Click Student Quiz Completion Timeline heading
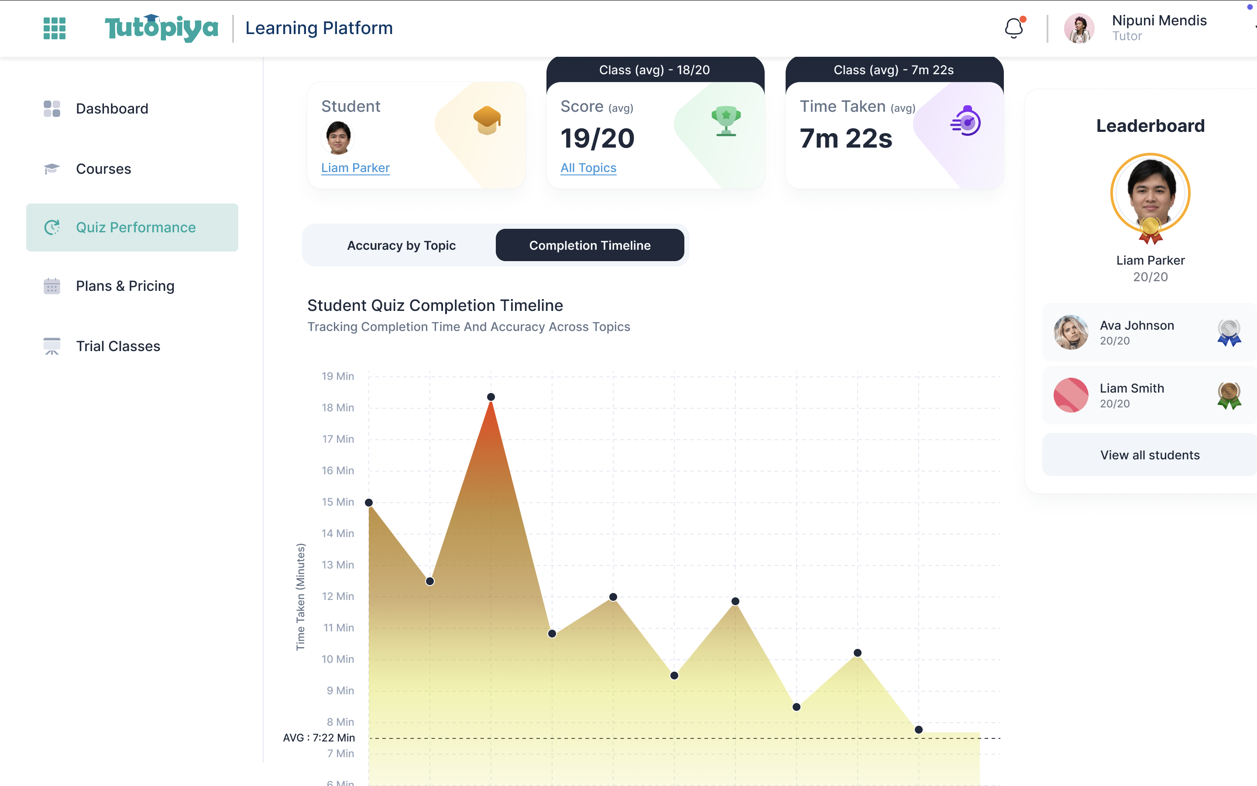1257x786 pixels. 435,305
